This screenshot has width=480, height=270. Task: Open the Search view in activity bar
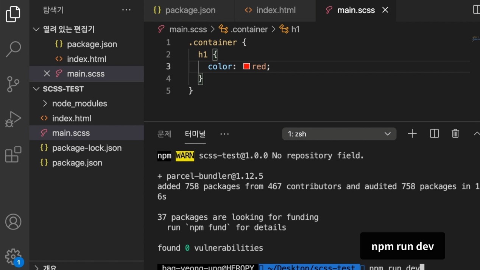point(13,49)
